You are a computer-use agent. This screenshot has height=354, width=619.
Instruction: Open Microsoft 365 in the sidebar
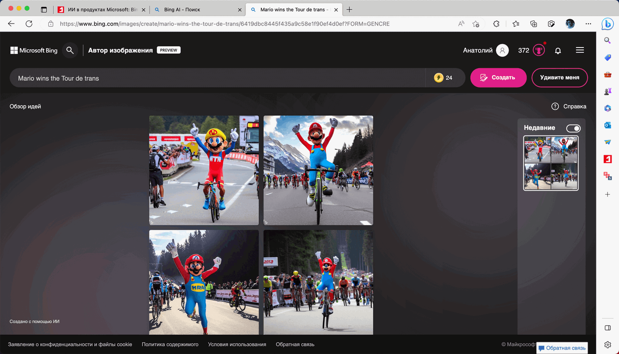tap(607, 108)
